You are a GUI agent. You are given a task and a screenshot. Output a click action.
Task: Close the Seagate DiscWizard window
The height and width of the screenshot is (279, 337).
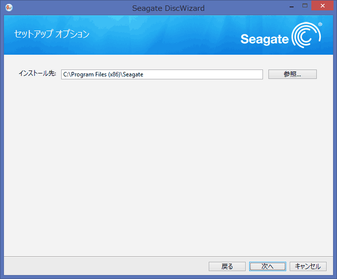click(322, 6)
